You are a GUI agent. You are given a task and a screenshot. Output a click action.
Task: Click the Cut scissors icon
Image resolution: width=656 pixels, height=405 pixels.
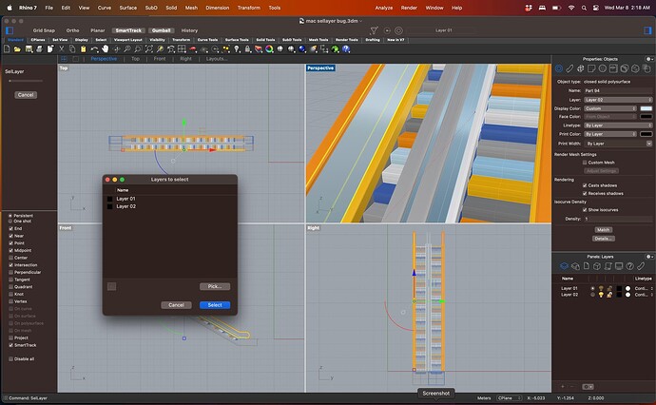[62, 48]
